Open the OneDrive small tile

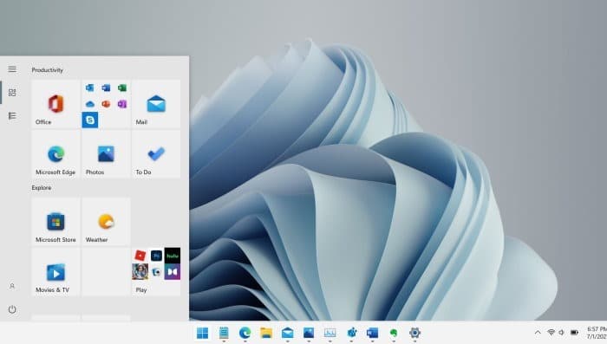pyautogui.click(x=90, y=104)
